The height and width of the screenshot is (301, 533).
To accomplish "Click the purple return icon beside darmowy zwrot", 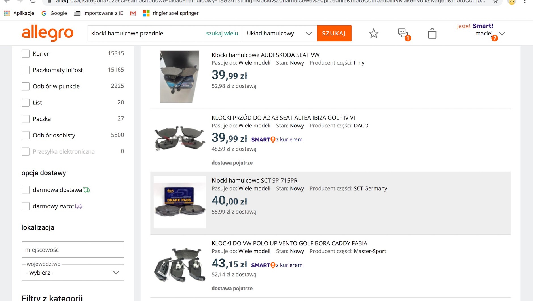I will pos(79,206).
